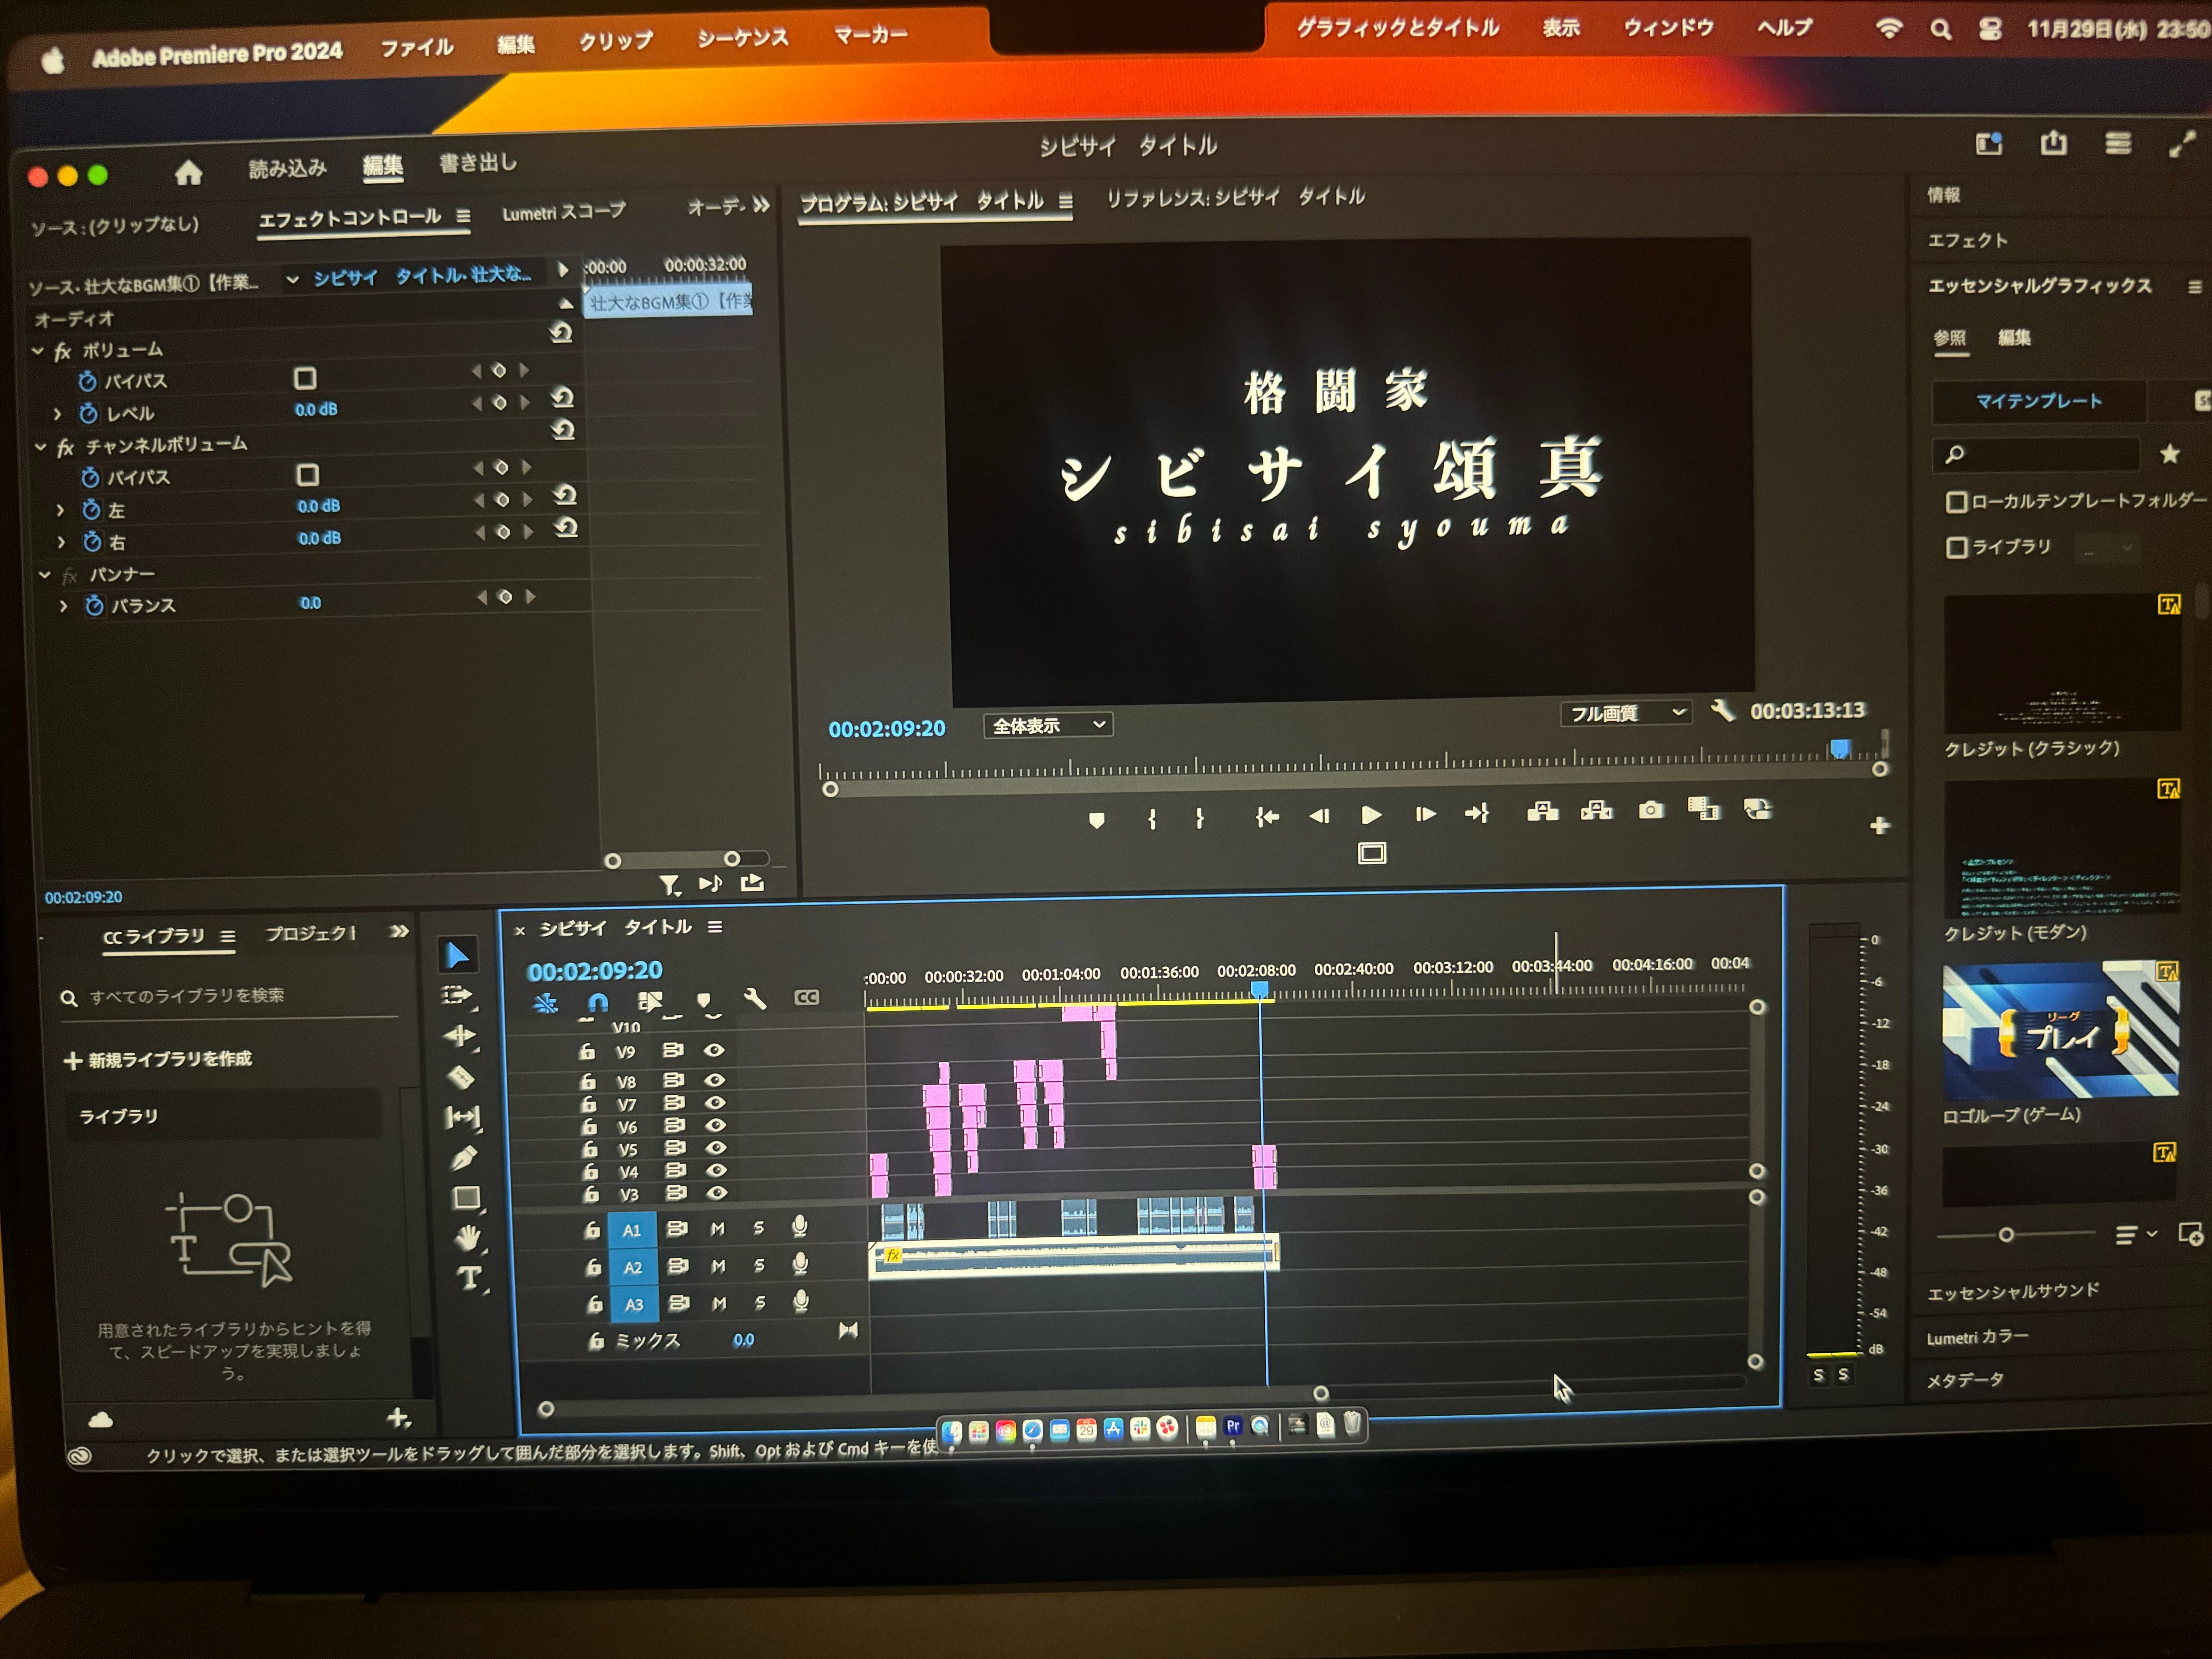Open the 全体表示 zoom level dropdown
This screenshot has height=1659, width=2212.
pyautogui.click(x=1047, y=725)
